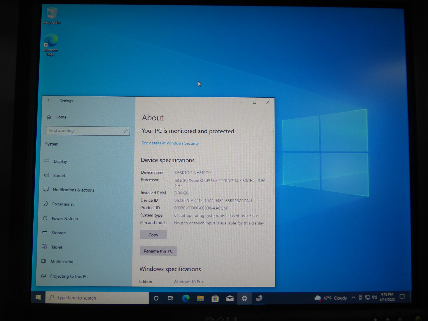
Task: Open the volume speaker tray icon
Action: (x=374, y=297)
